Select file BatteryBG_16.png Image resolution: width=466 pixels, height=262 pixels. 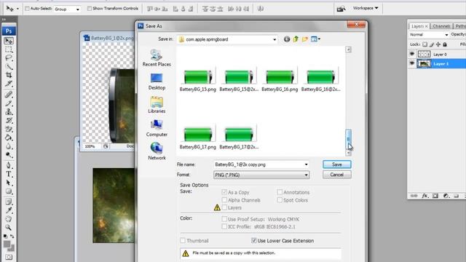(x=280, y=79)
